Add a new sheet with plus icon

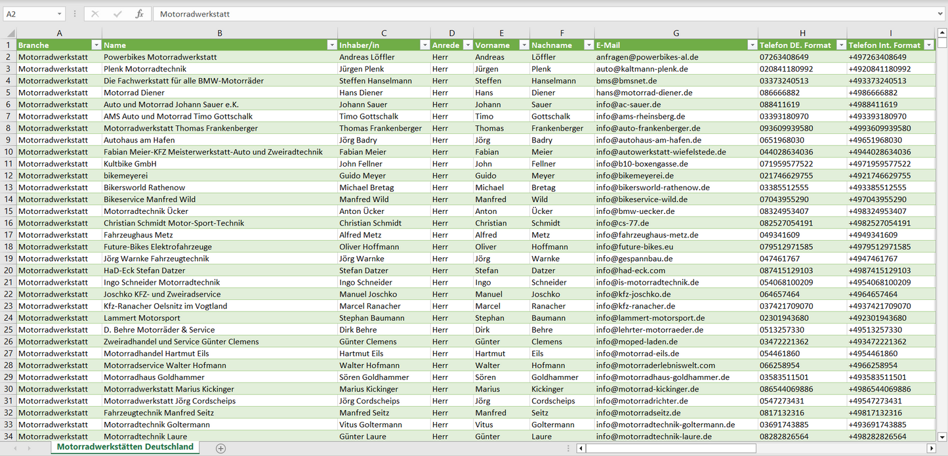coord(221,448)
